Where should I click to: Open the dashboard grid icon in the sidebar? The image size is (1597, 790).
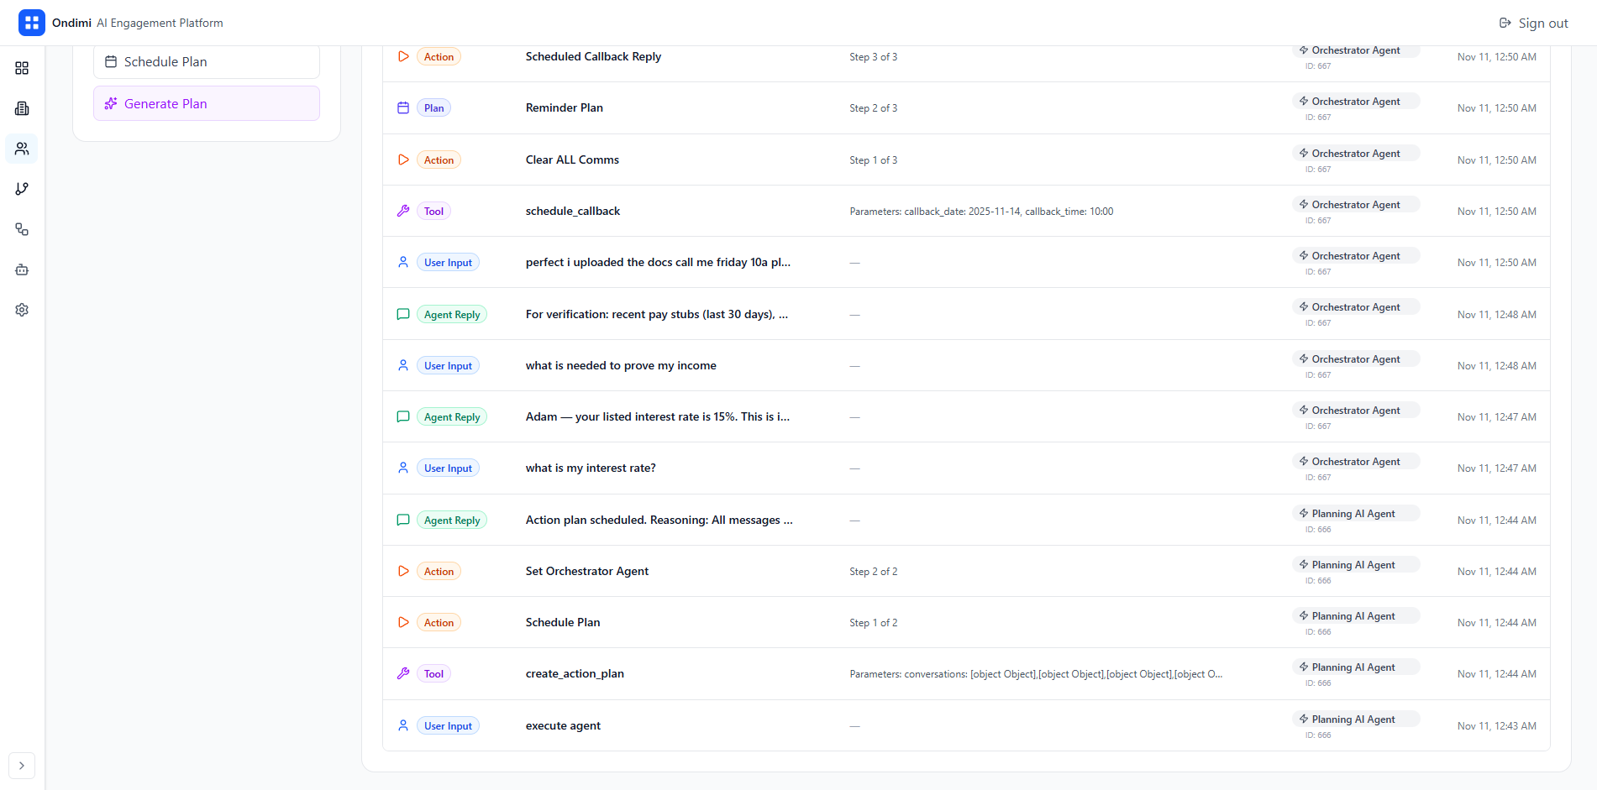(22, 68)
